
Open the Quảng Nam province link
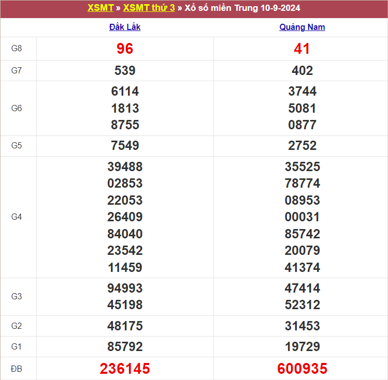pyautogui.click(x=302, y=27)
